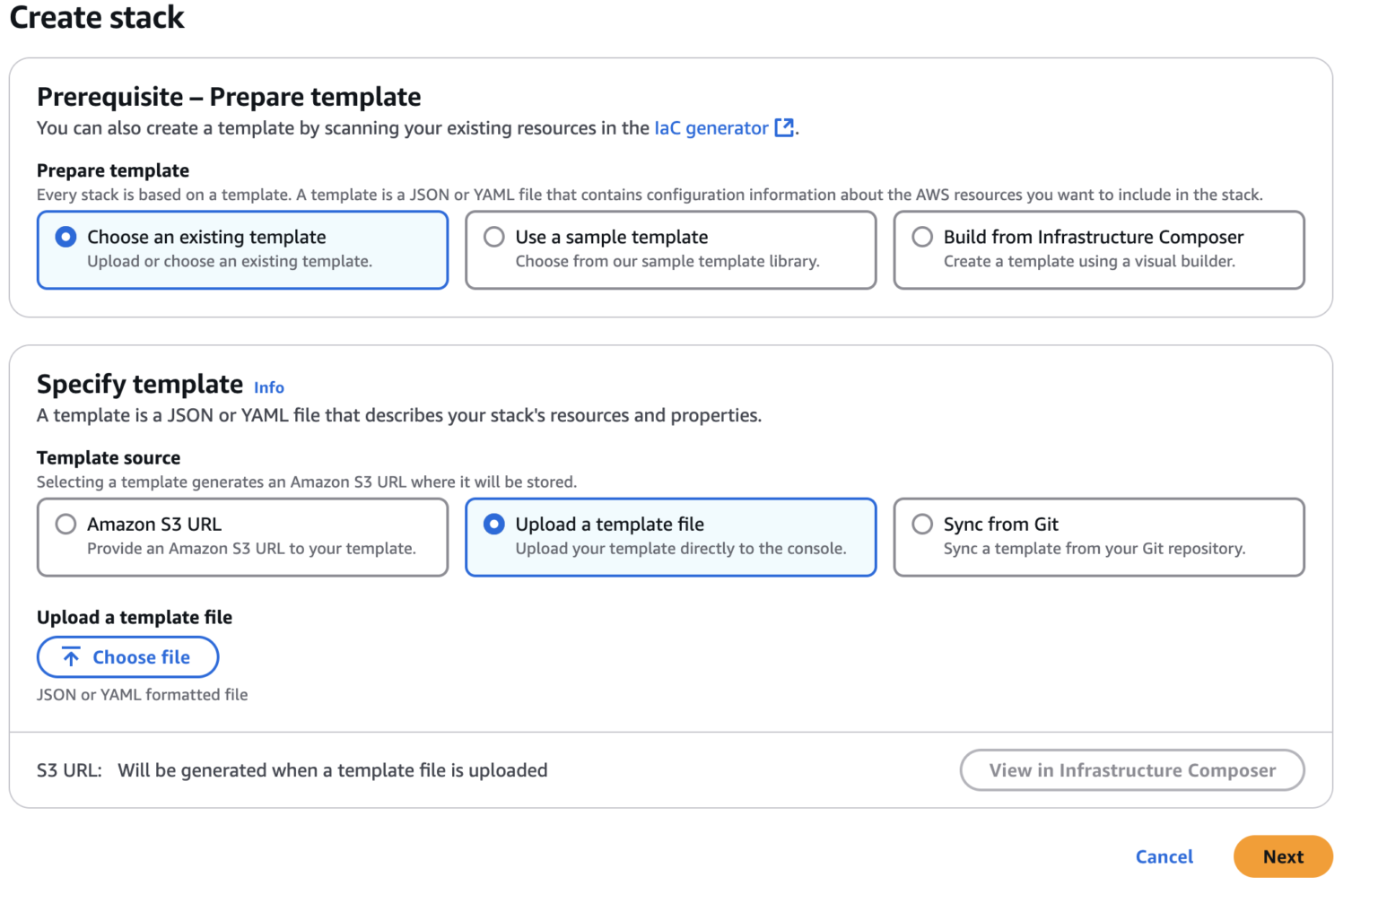The image size is (1378, 903).
Task: Open the IaC generator link
Action: [x=711, y=127]
